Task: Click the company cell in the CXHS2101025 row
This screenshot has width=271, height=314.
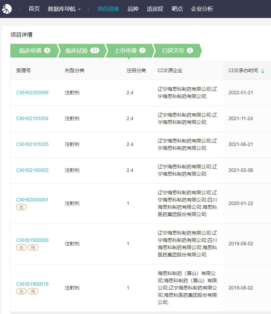Action: (x=187, y=144)
